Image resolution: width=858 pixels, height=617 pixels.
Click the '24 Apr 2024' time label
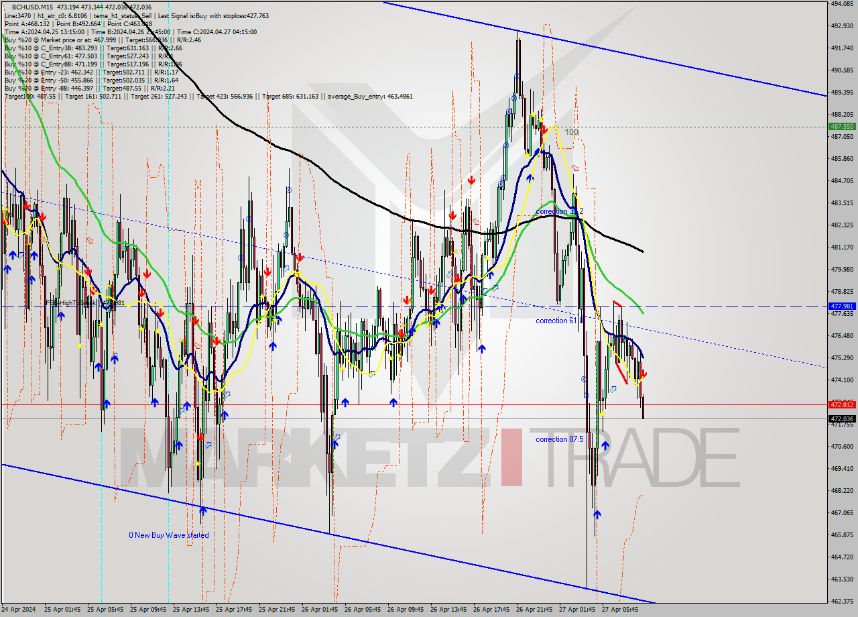coord(19,610)
